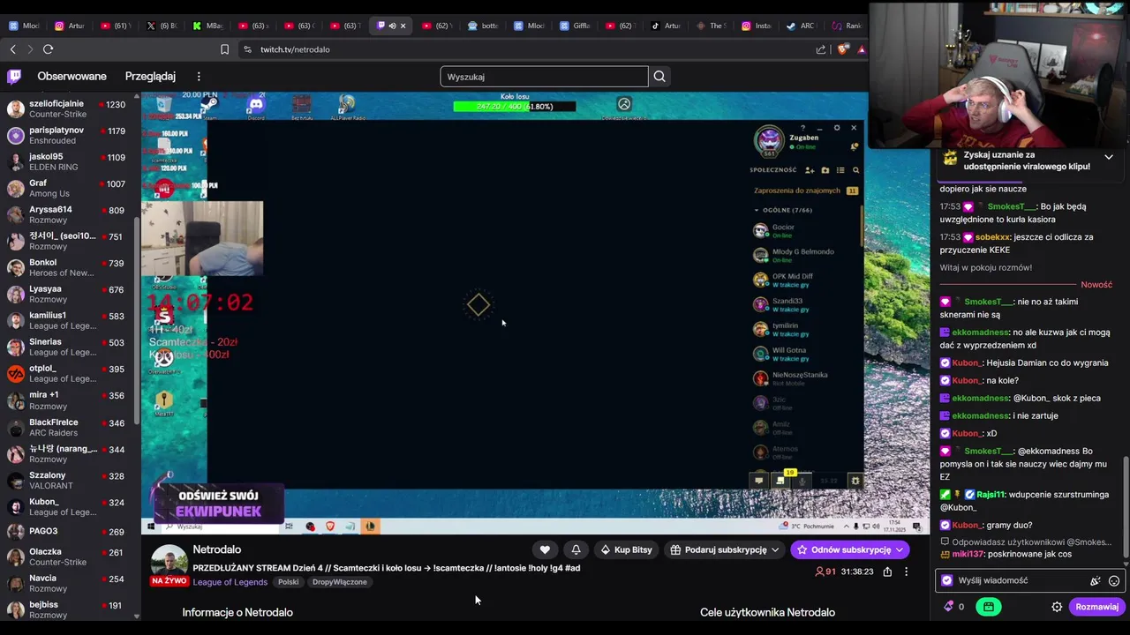The width and height of the screenshot is (1130, 635).
Task: Open Zaproszenia do znajomych in League client
Action: [x=796, y=190]
